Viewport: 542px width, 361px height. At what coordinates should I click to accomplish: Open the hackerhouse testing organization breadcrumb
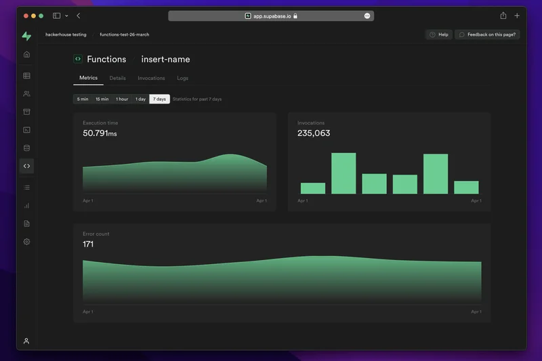66,35
